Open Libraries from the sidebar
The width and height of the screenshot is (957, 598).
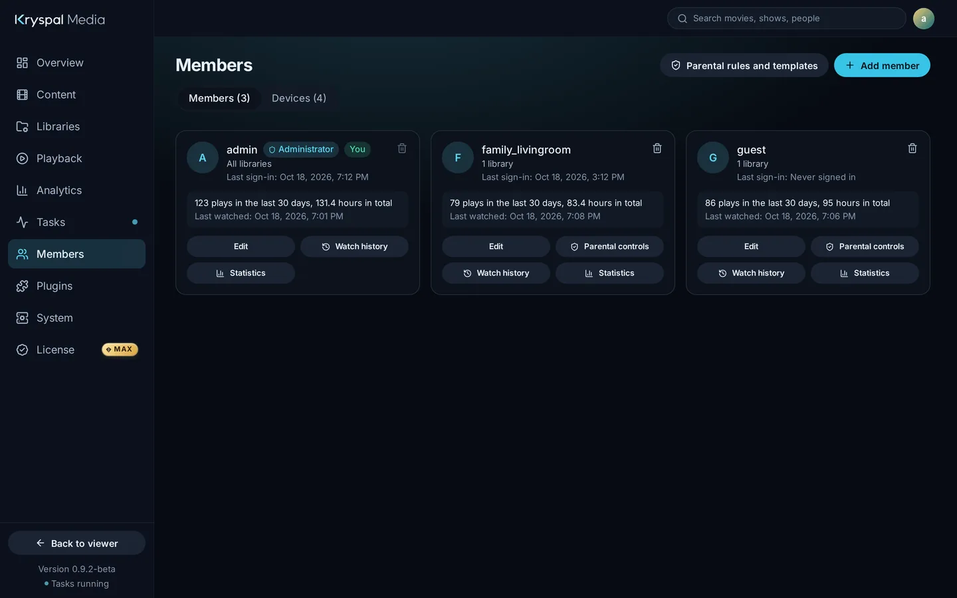pos(76,126)
